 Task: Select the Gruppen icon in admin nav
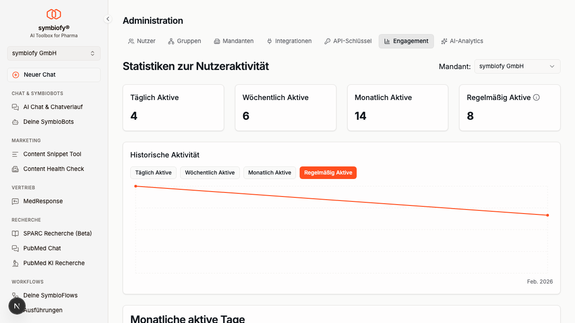(x=170, y=41)
